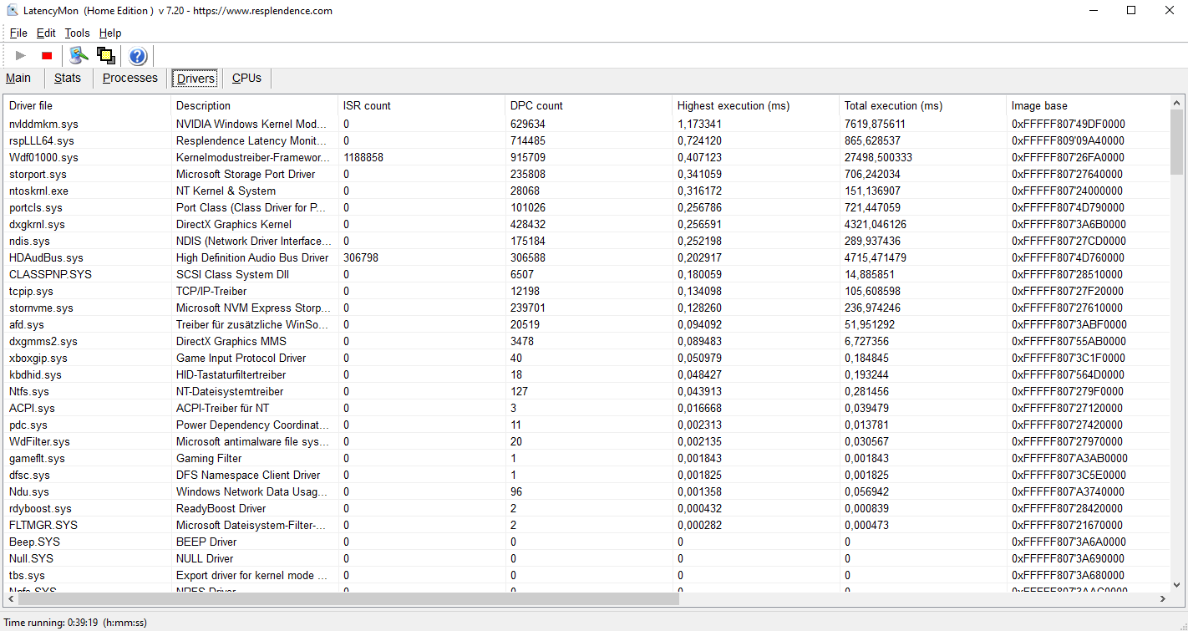Select the stornvme.sys driver row
Screen dimensions: 1188x631
pos(586,308)
